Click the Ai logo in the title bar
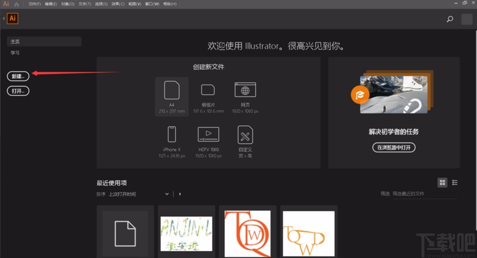This screenshot has height=258, width=477. [x=6, y=4]
